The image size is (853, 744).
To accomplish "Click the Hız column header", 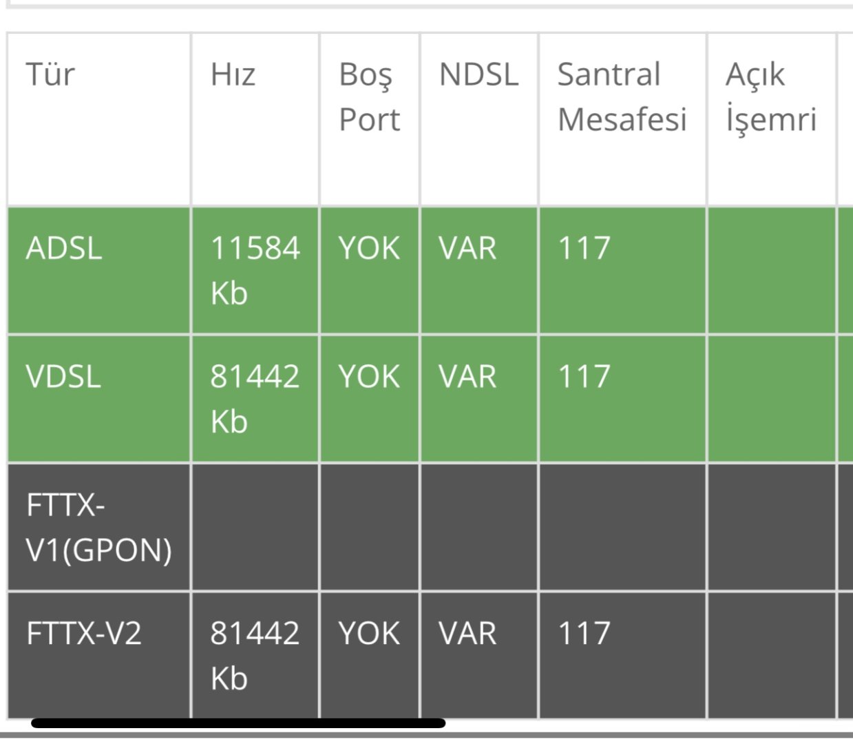I will click(x=233, y=74).
